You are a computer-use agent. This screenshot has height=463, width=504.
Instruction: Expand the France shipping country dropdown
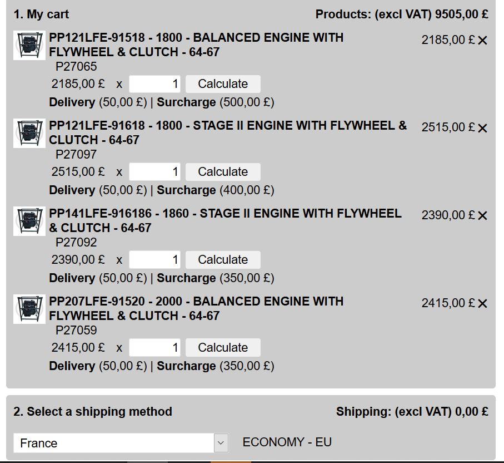pos(121,443)
